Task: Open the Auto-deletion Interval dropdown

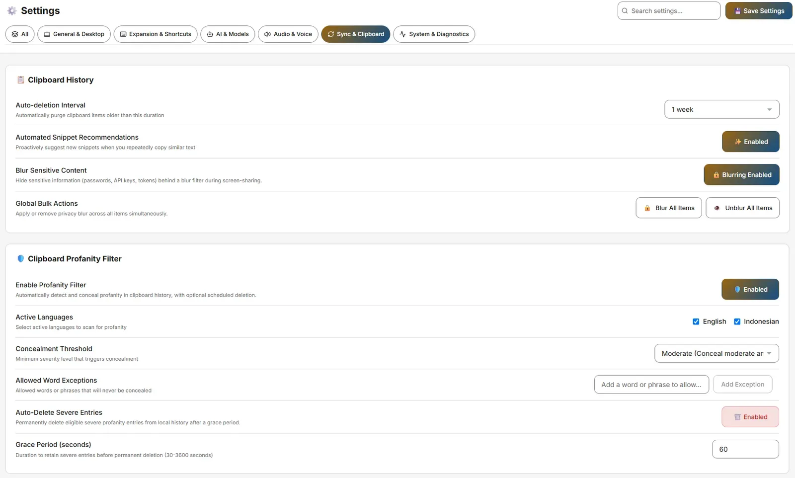Action: pos(722,110)
